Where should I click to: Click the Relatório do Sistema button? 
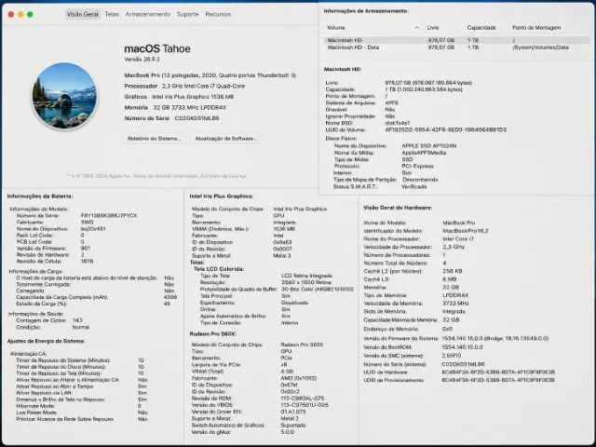[154, 139]
